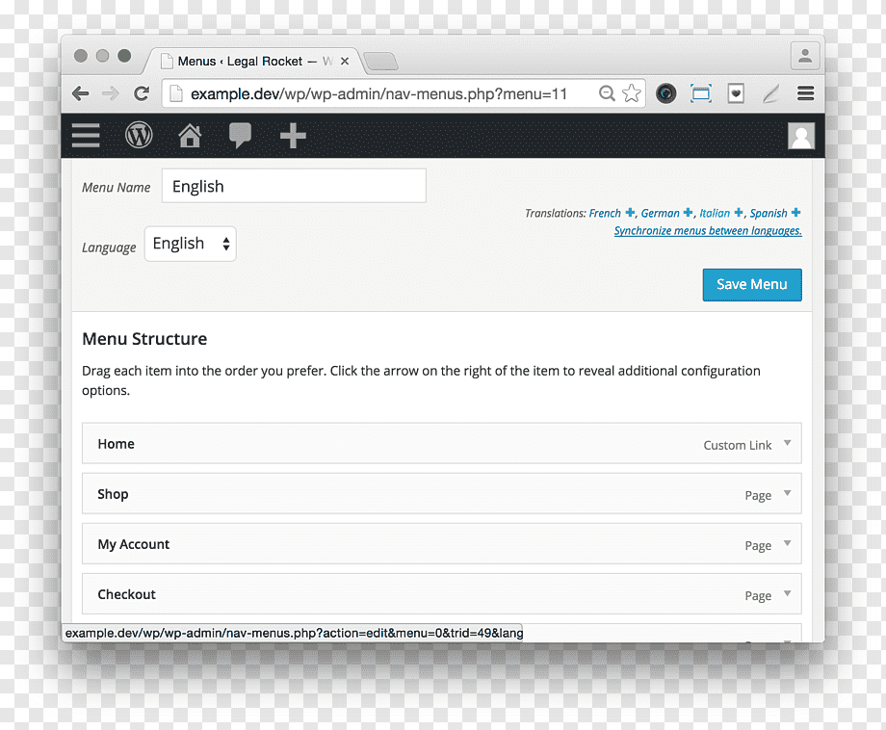Screen dimensions: 886x730
Task: Open the Language dropdown
Action: [191, 244]
